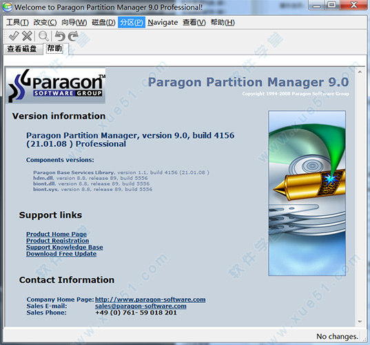This screenshot has height=345, width=370.
Task: Click the 'Company Home Page:' label
Action: [60, 299]
